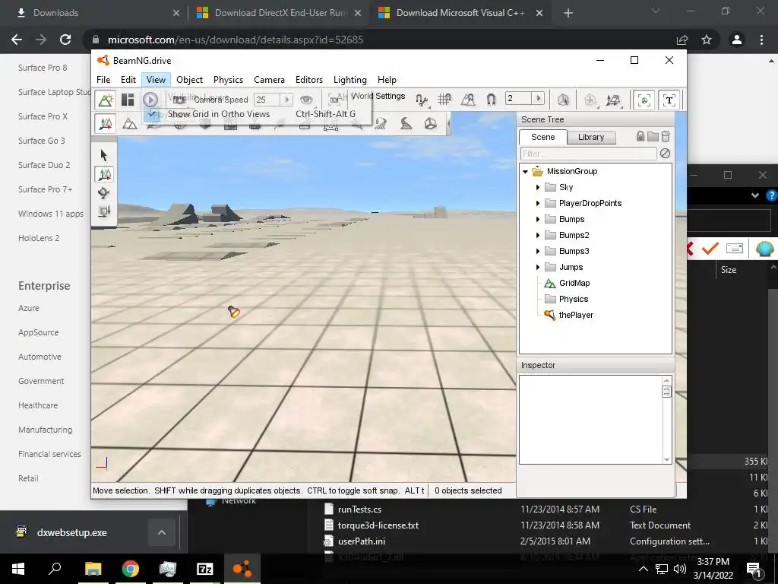
Task: Toggle the grid snap icon
Action: (444, 100)
